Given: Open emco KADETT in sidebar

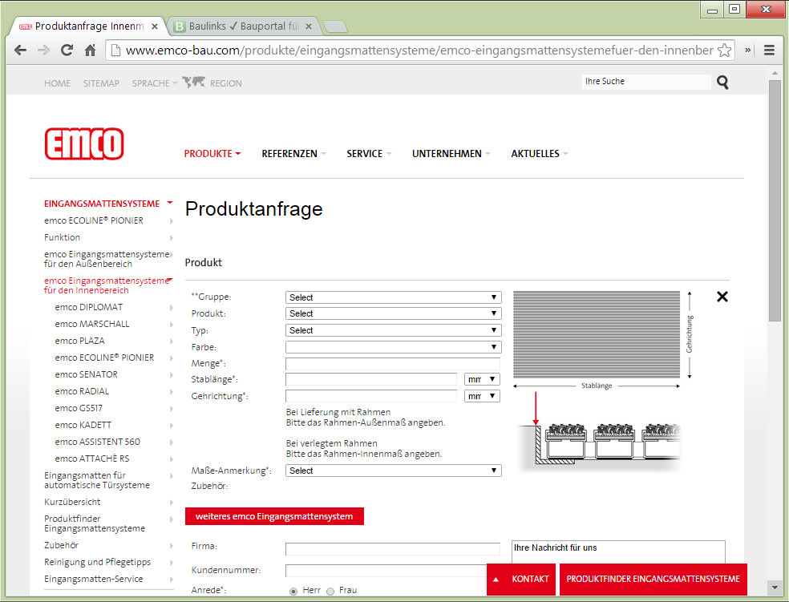Looking at the screenshot, I should click(83, 425).
